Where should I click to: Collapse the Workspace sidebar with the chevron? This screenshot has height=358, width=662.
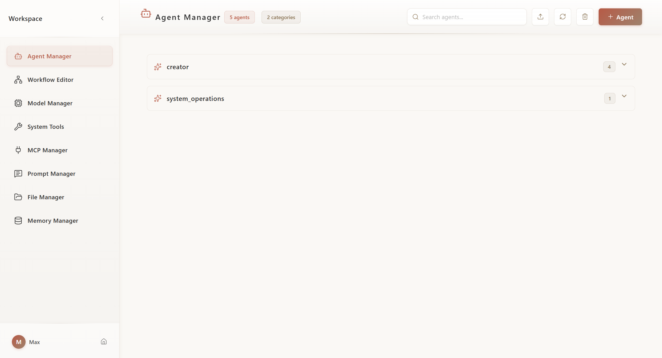click(x=102, y=18)
